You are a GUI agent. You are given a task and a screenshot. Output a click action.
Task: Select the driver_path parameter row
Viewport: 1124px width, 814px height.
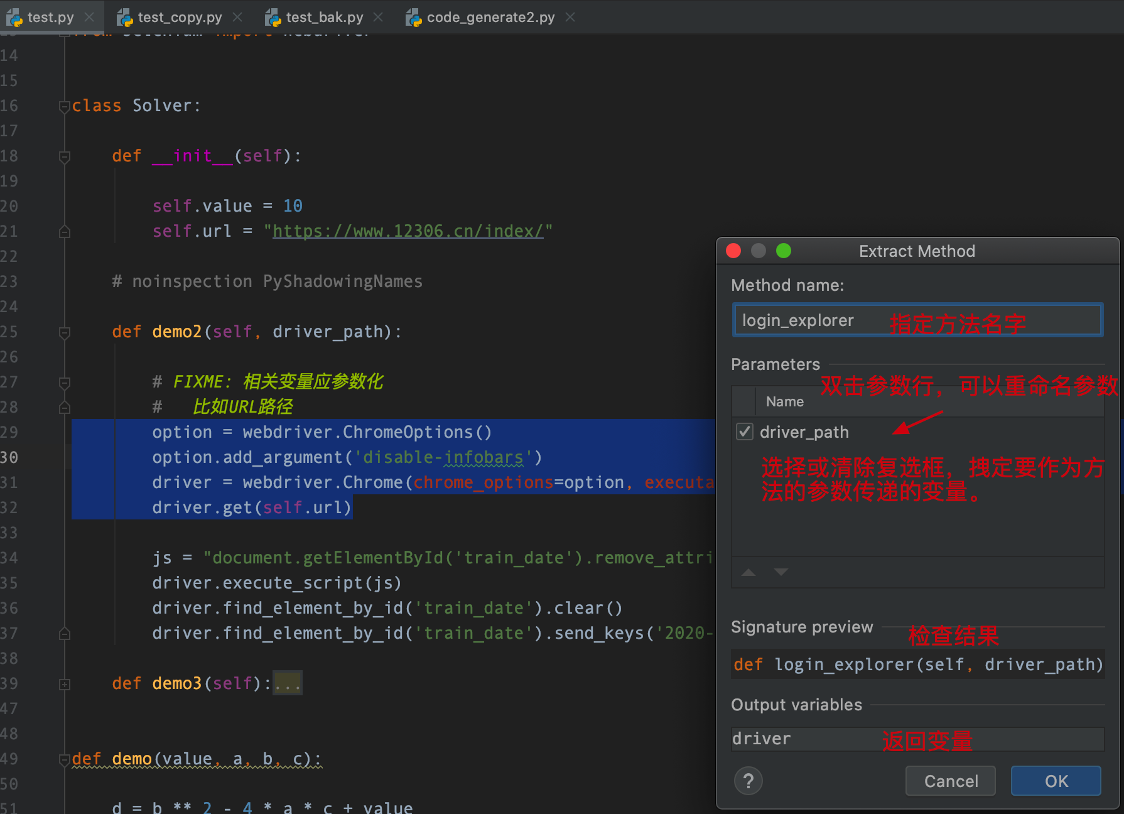pyautogui.click(x=917, y=432)
